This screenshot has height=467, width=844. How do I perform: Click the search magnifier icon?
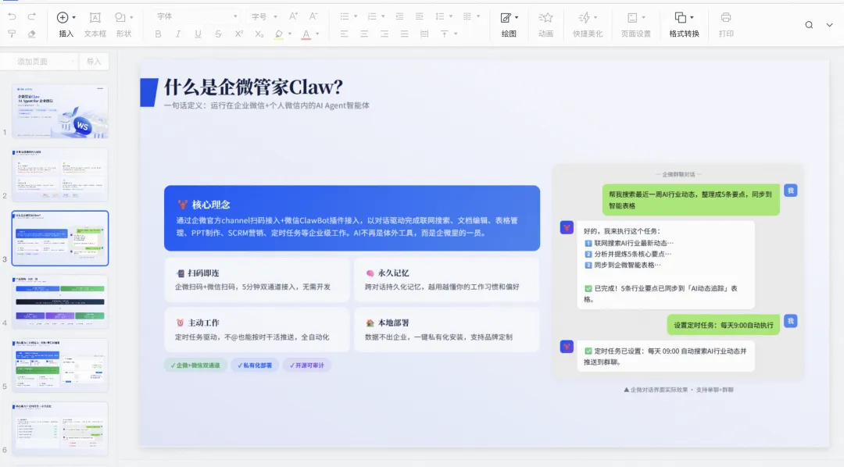click(x=809, y=25)
